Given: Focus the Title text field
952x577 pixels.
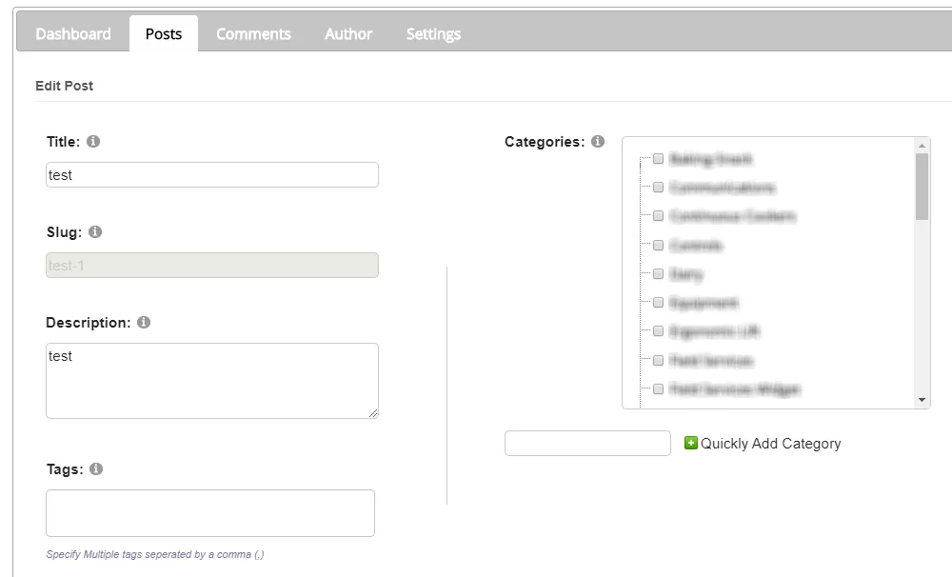Looking at the screenshot, I should pos(212,175).
